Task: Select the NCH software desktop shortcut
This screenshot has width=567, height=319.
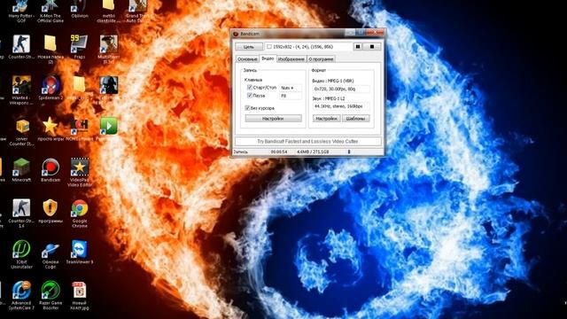Action: click(x=80, y=129)
